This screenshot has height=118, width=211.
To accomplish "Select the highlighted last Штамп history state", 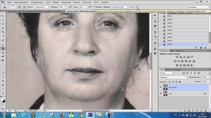I will pyautogui.click(x=183, y=44).
